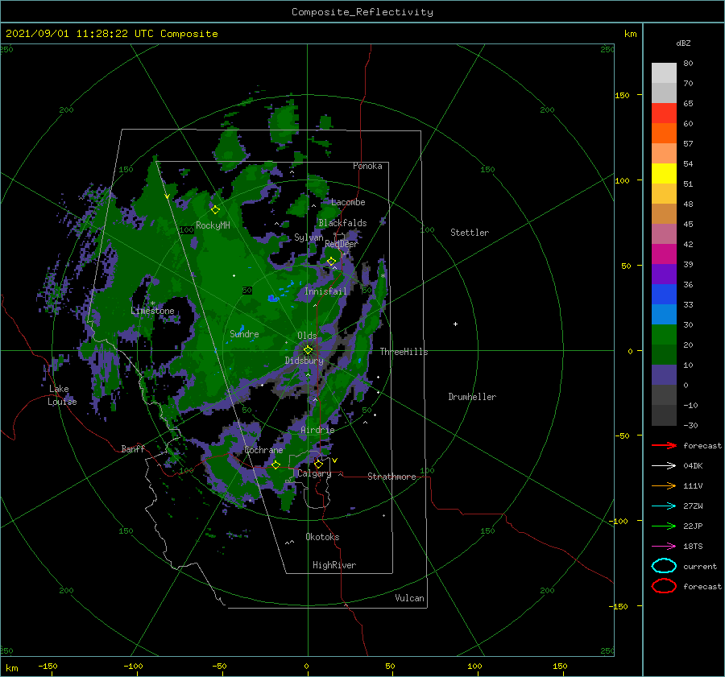The width and height of the screenshot is (725, 677).
Task: Click the ThreeHills label
Action: point(404,352)
